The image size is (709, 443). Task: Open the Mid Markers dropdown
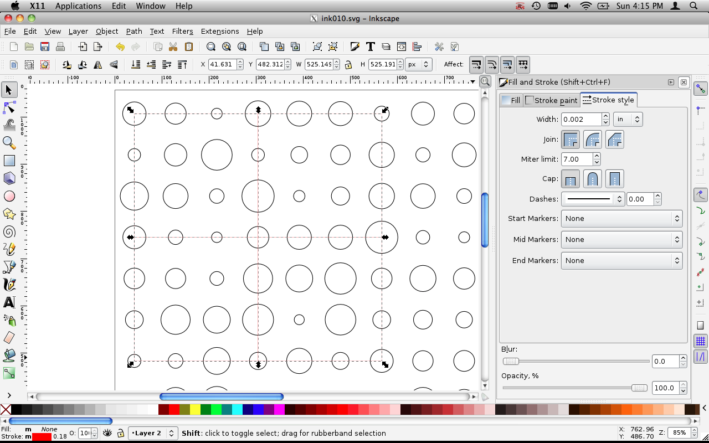coord(621,240)
